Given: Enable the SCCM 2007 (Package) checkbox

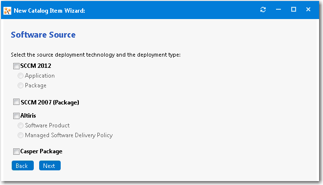Looking at the screenshot, I should [x=16, y=102].
